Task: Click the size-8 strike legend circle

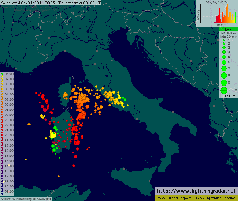Action: pyautogui.click(x=224, y=75)
